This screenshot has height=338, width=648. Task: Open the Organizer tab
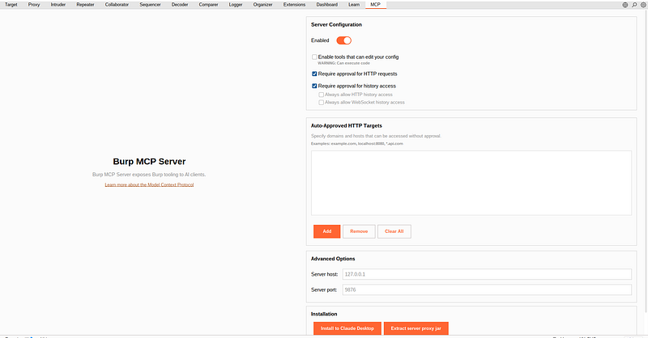coord(262,5)
